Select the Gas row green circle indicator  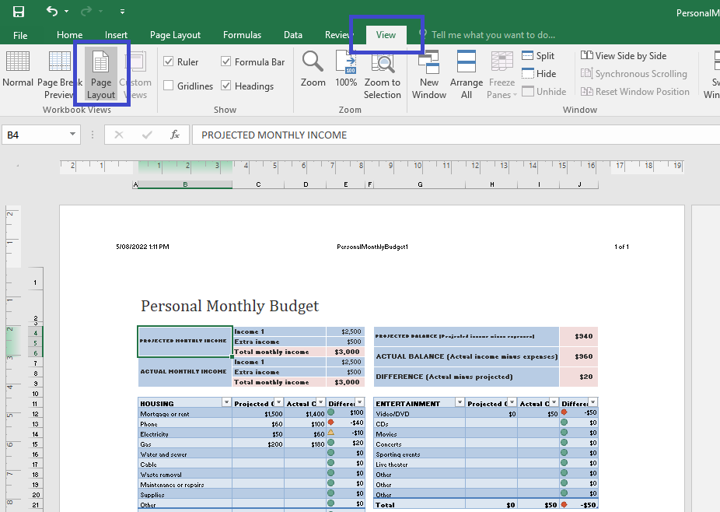click(x=330, y=442)
